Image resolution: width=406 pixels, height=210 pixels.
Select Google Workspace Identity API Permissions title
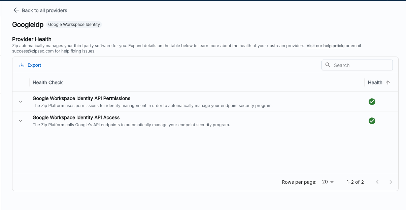(x=81, y=98)
